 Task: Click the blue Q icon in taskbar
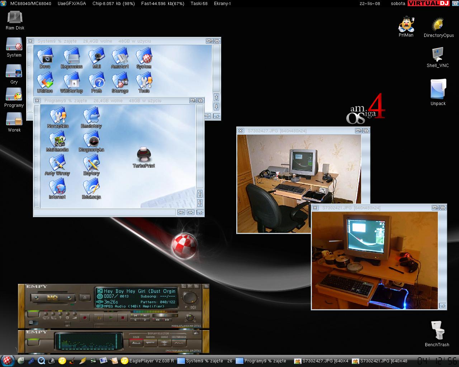41,361
